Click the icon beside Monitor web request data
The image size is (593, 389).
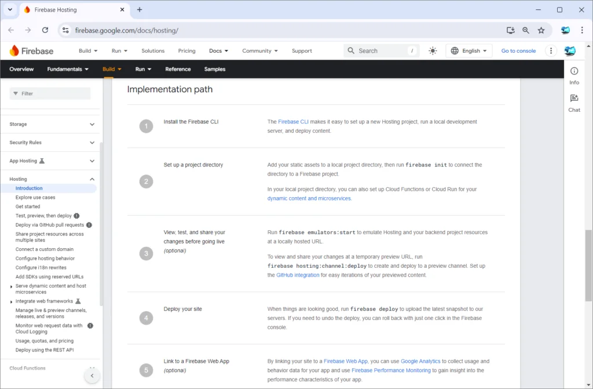(90, 326)
